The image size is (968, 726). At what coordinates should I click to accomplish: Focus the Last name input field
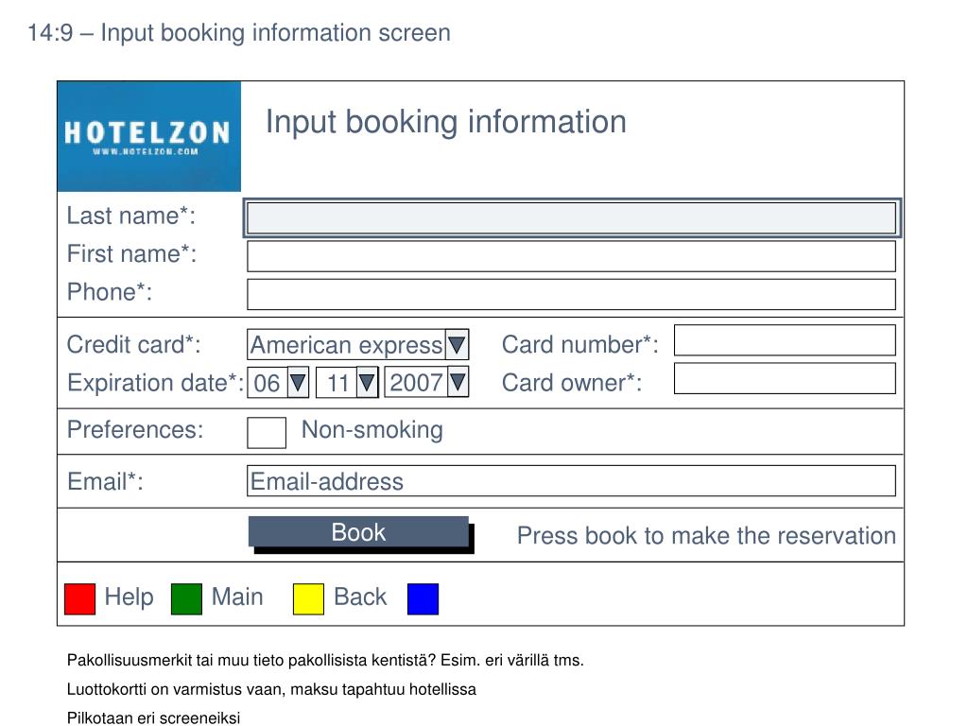click(572, 218)
